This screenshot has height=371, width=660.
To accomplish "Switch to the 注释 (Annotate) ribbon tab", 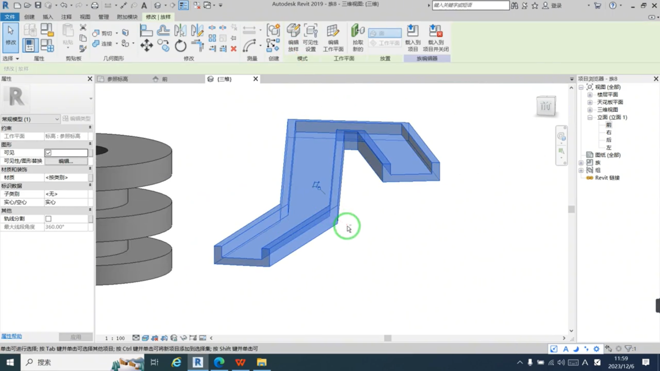I will click(x=67, y=17).
